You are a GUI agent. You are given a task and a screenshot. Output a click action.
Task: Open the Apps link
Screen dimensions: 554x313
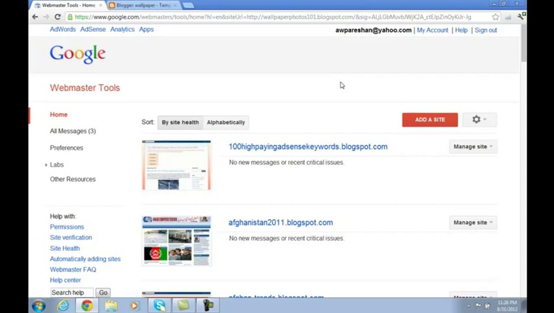(x=146, y=29)
